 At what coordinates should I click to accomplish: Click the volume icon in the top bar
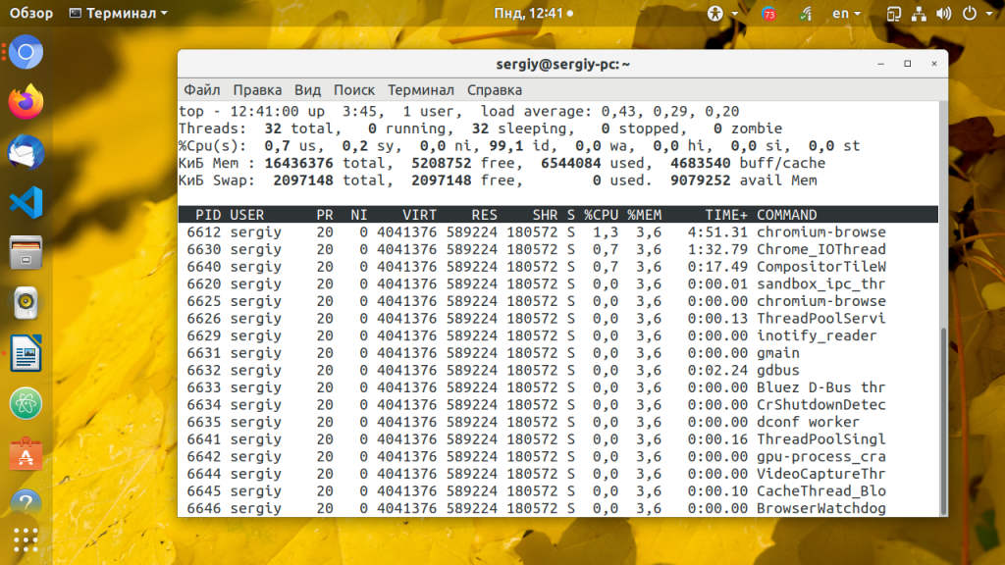(943, 14)
